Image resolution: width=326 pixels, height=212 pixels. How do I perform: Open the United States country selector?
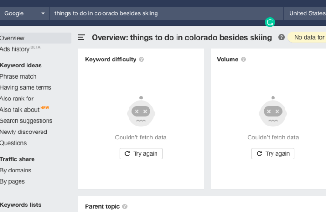point(306,13)
